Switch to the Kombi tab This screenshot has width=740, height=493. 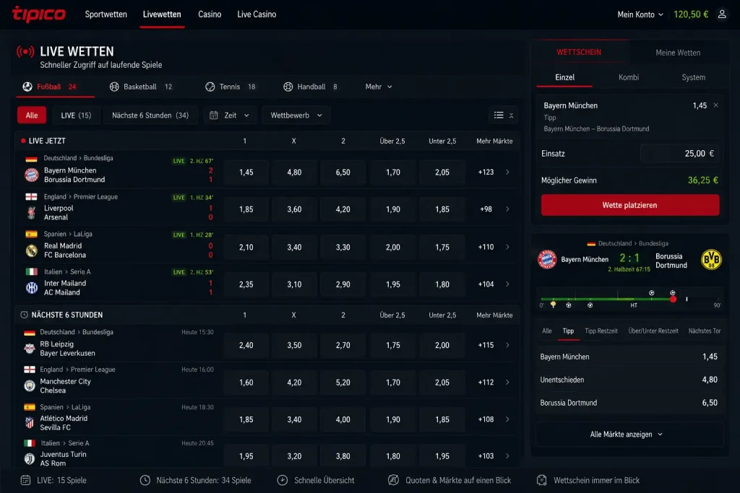point(629,77)
